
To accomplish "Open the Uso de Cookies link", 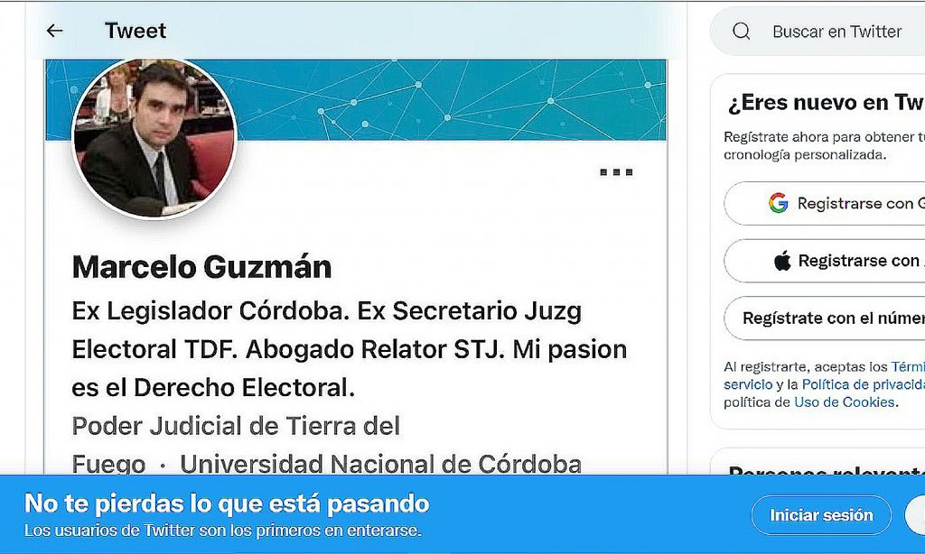I will coord(845,402).
